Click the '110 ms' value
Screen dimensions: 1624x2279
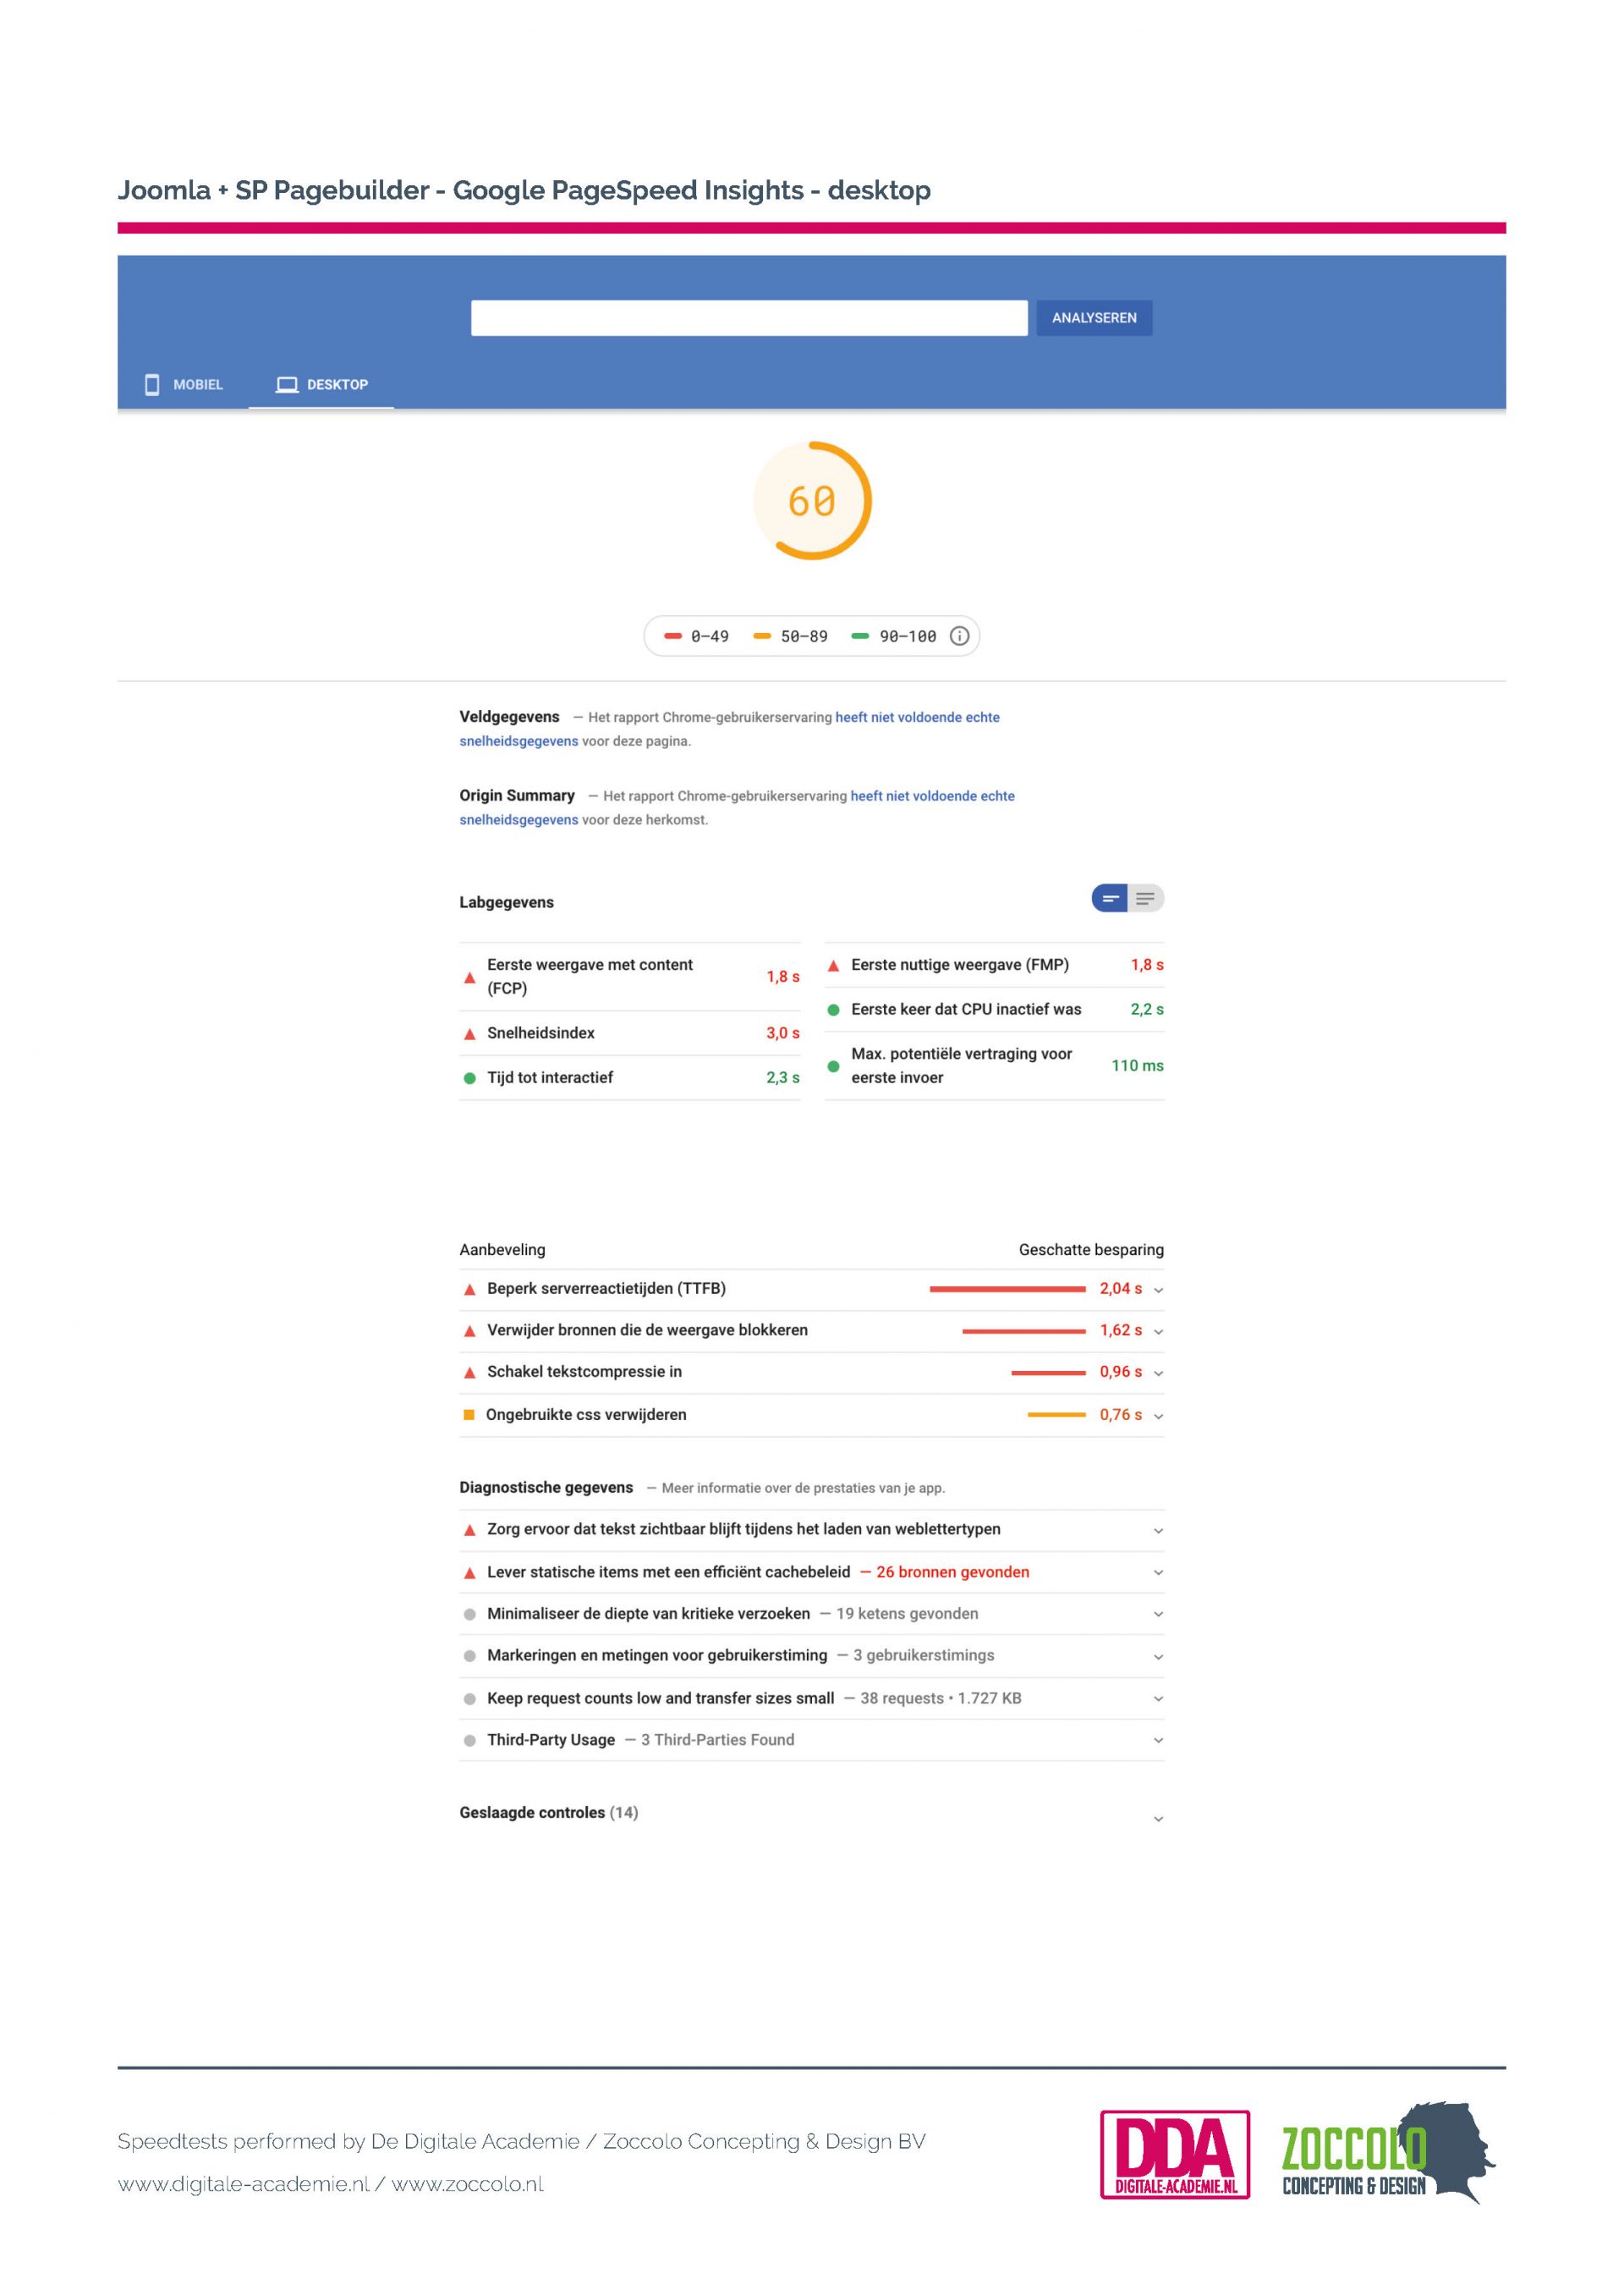[x=1137, y=1066]
